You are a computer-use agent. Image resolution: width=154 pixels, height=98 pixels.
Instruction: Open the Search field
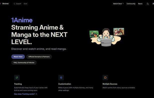point(21,4)
